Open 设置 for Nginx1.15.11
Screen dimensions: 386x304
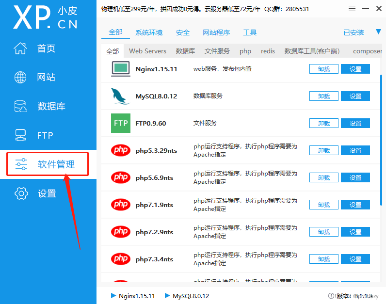[355, 69]
